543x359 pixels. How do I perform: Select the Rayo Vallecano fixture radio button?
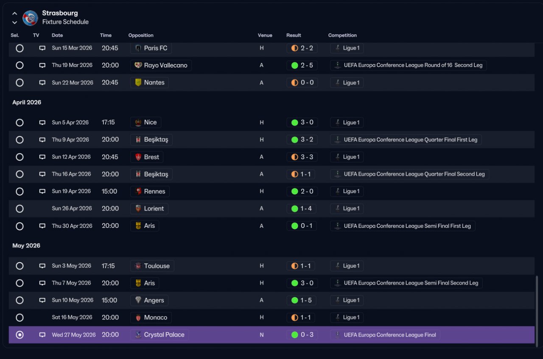point(20,65)
